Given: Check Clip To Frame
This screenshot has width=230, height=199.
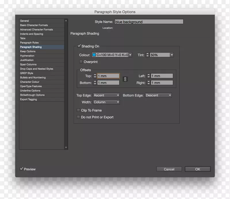Looking at the screenshot, I should (x=78, y=110).
